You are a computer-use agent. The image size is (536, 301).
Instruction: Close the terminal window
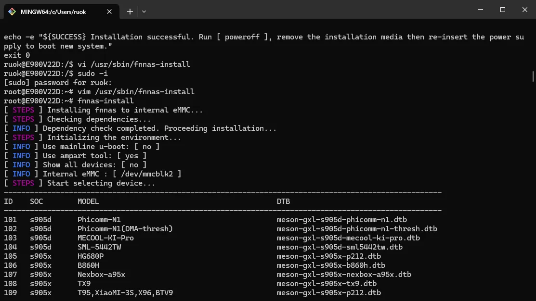click(524, 10)
